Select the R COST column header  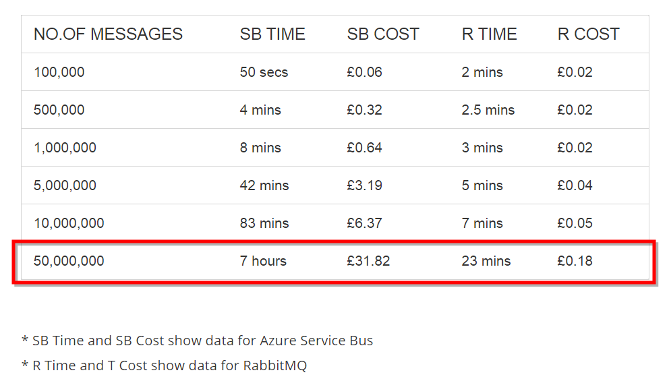(588, 34)
